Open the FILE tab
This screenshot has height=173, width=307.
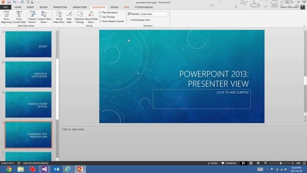point(5,7)
